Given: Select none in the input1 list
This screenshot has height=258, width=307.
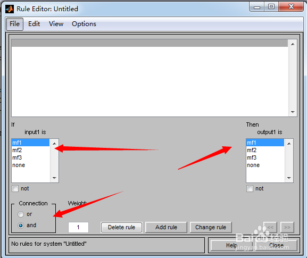Looking at the screenshot, I should [30, 165].
